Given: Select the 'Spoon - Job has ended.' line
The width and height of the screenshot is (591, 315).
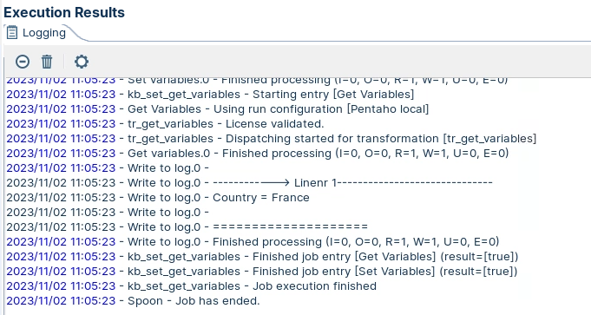Looking at the screenshot, I should tap(133, 300).
